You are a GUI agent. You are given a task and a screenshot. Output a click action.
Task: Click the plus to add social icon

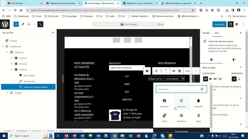point(183,79)
